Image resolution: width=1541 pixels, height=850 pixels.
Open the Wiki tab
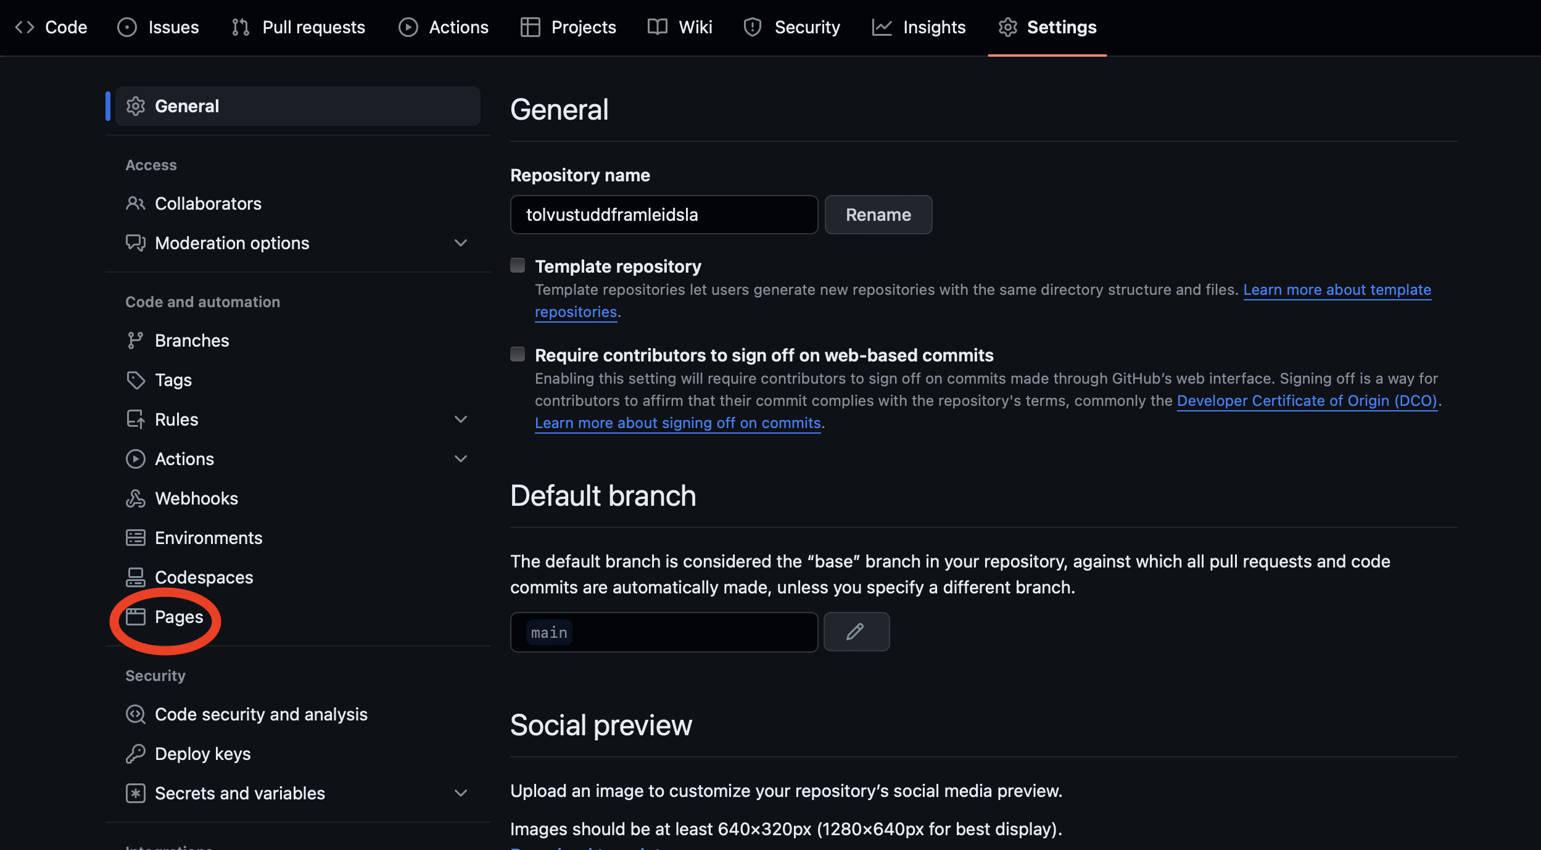pyautogui.click(x=680, y=27)
